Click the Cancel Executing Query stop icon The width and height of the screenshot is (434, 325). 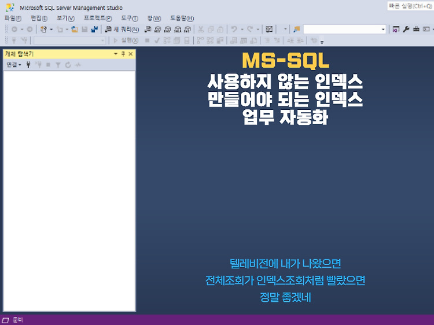147,40
